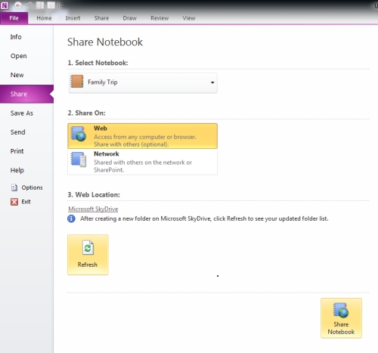This screenshot has width=378, height=353.
Task: Click the Family Trip notebook name
Action: pyautogui.click(x=103, y=82)
